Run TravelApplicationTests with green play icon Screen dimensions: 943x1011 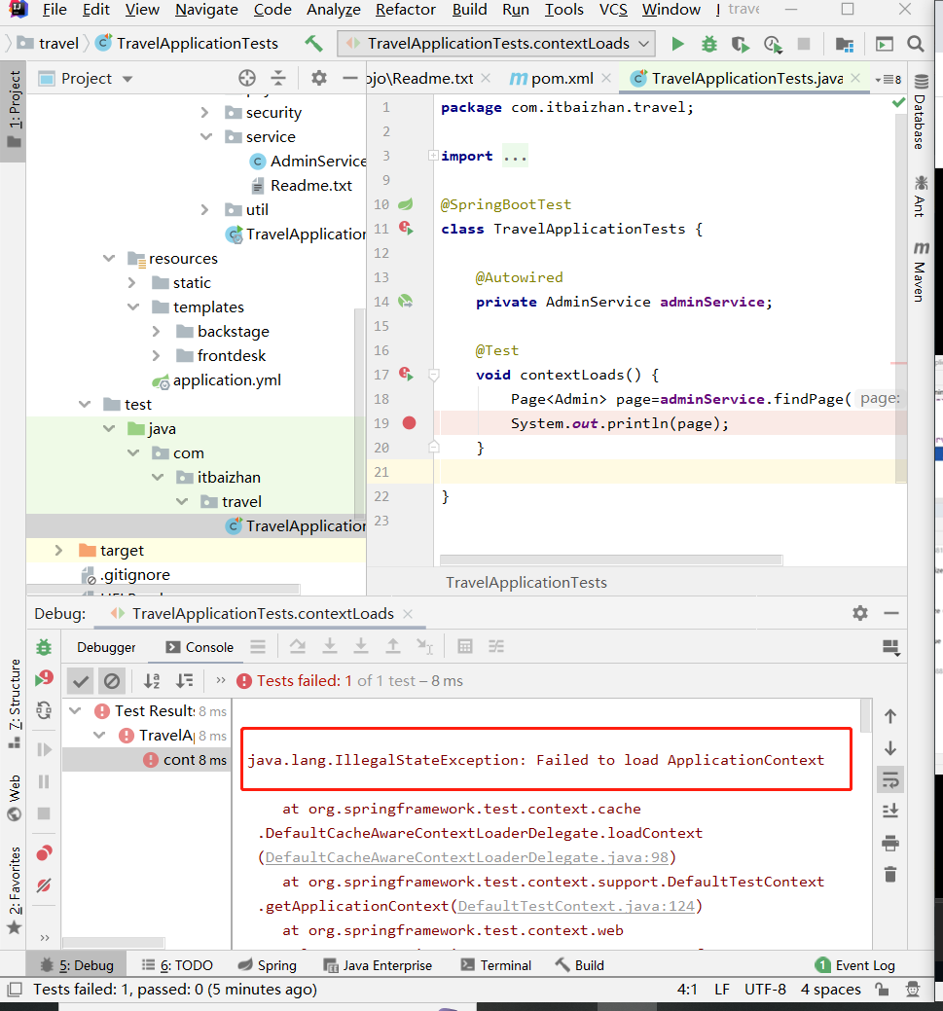(677, 44)
